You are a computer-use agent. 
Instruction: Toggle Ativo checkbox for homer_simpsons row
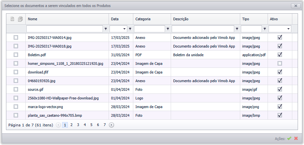(280, 63)
